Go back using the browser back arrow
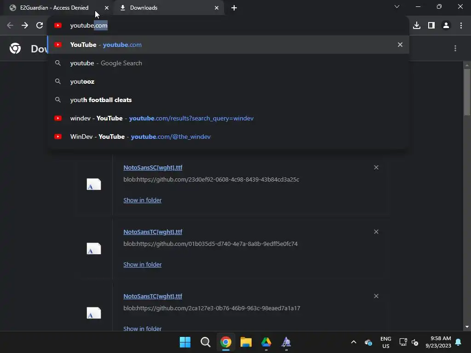Image resolution: width=471 pixels, height=353 pixels. click(10, 26)
